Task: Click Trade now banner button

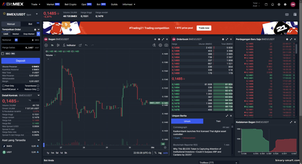Action: [x=204, y=28]
